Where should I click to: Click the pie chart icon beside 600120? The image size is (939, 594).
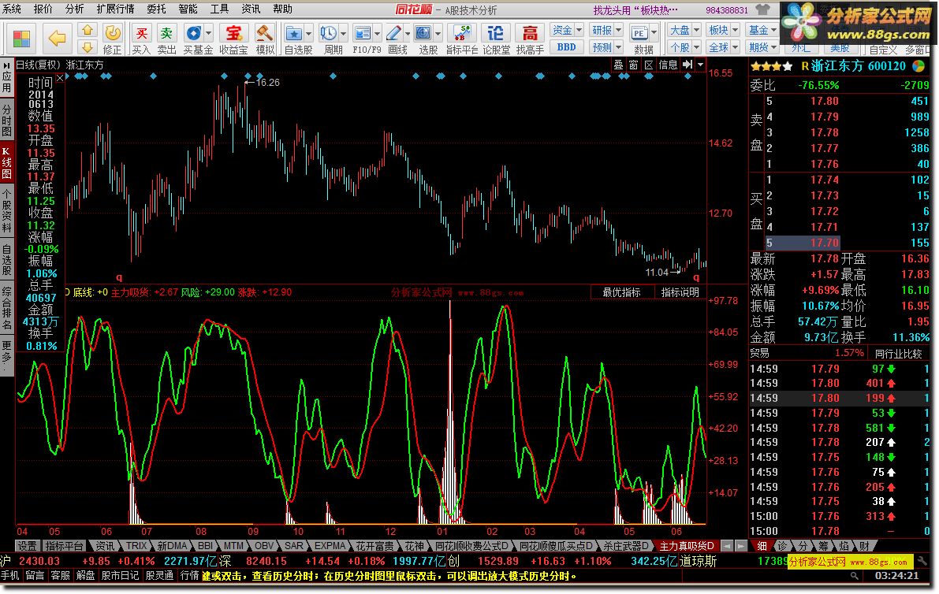coord(918,66)
